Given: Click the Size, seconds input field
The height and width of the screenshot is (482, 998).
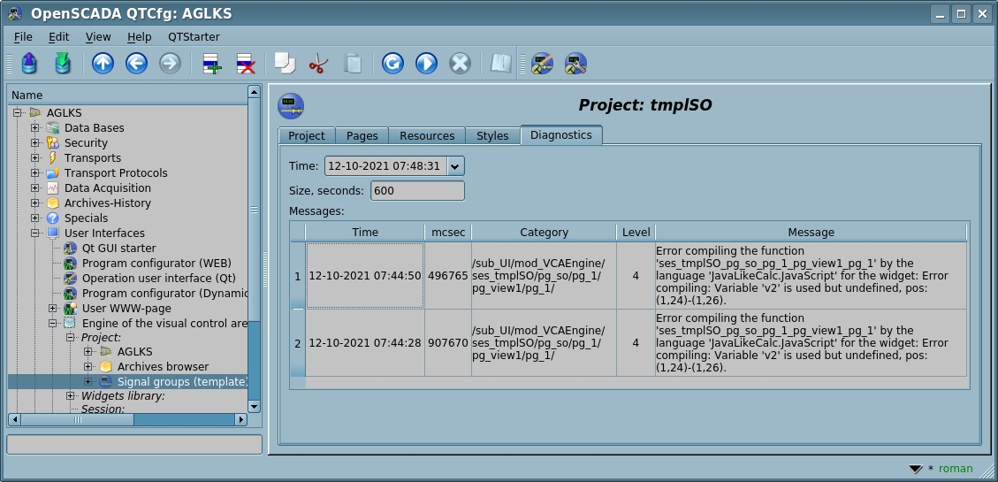Looking at the screenshot, I should click(x=417, y=190).
